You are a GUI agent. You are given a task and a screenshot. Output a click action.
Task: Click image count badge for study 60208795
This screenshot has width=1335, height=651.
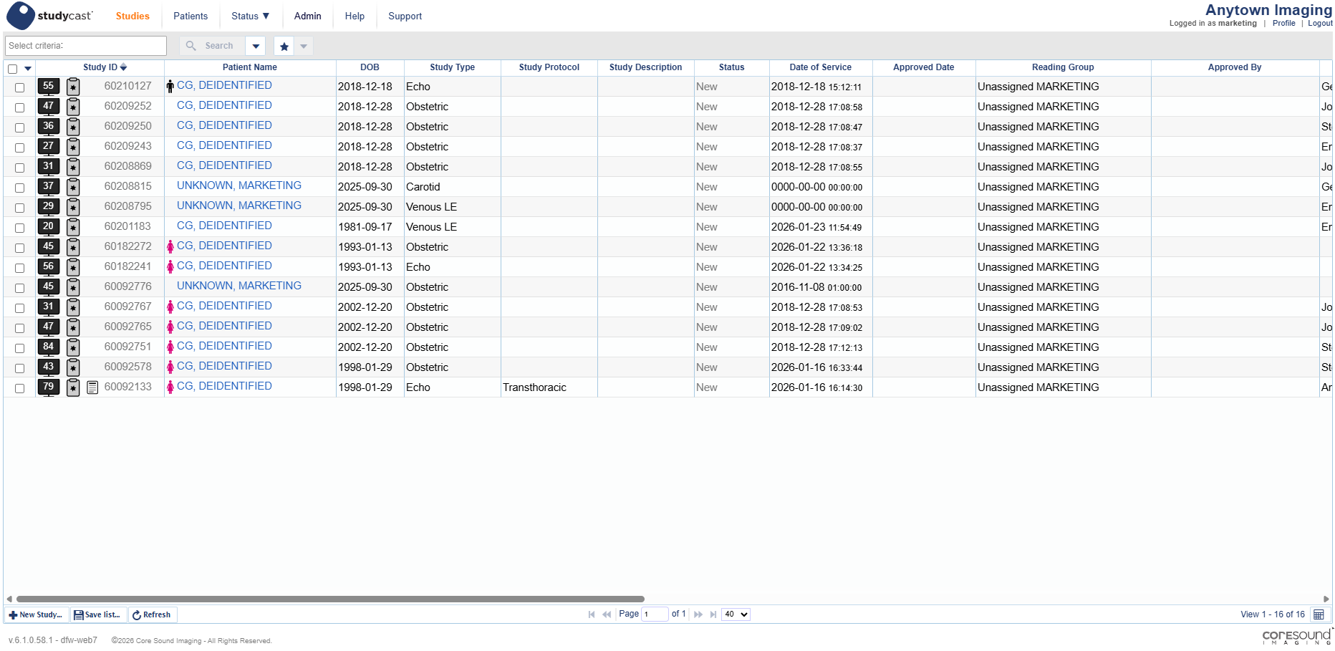(x=49, y=206)
